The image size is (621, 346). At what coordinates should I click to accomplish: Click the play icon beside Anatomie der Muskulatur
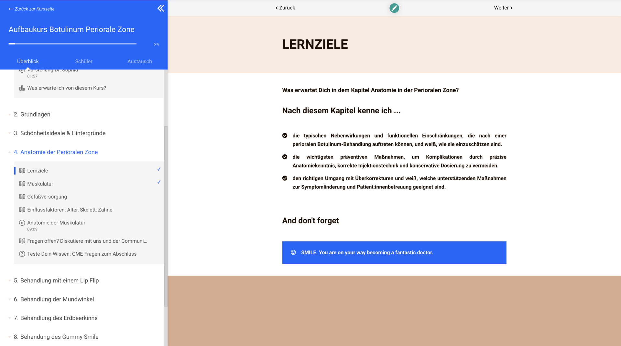click(22, 223)
